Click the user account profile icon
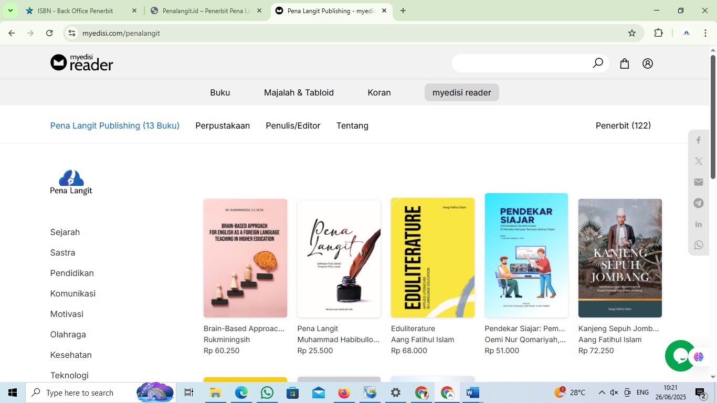This screenshot has width=717, height=403. pos(648,63)
